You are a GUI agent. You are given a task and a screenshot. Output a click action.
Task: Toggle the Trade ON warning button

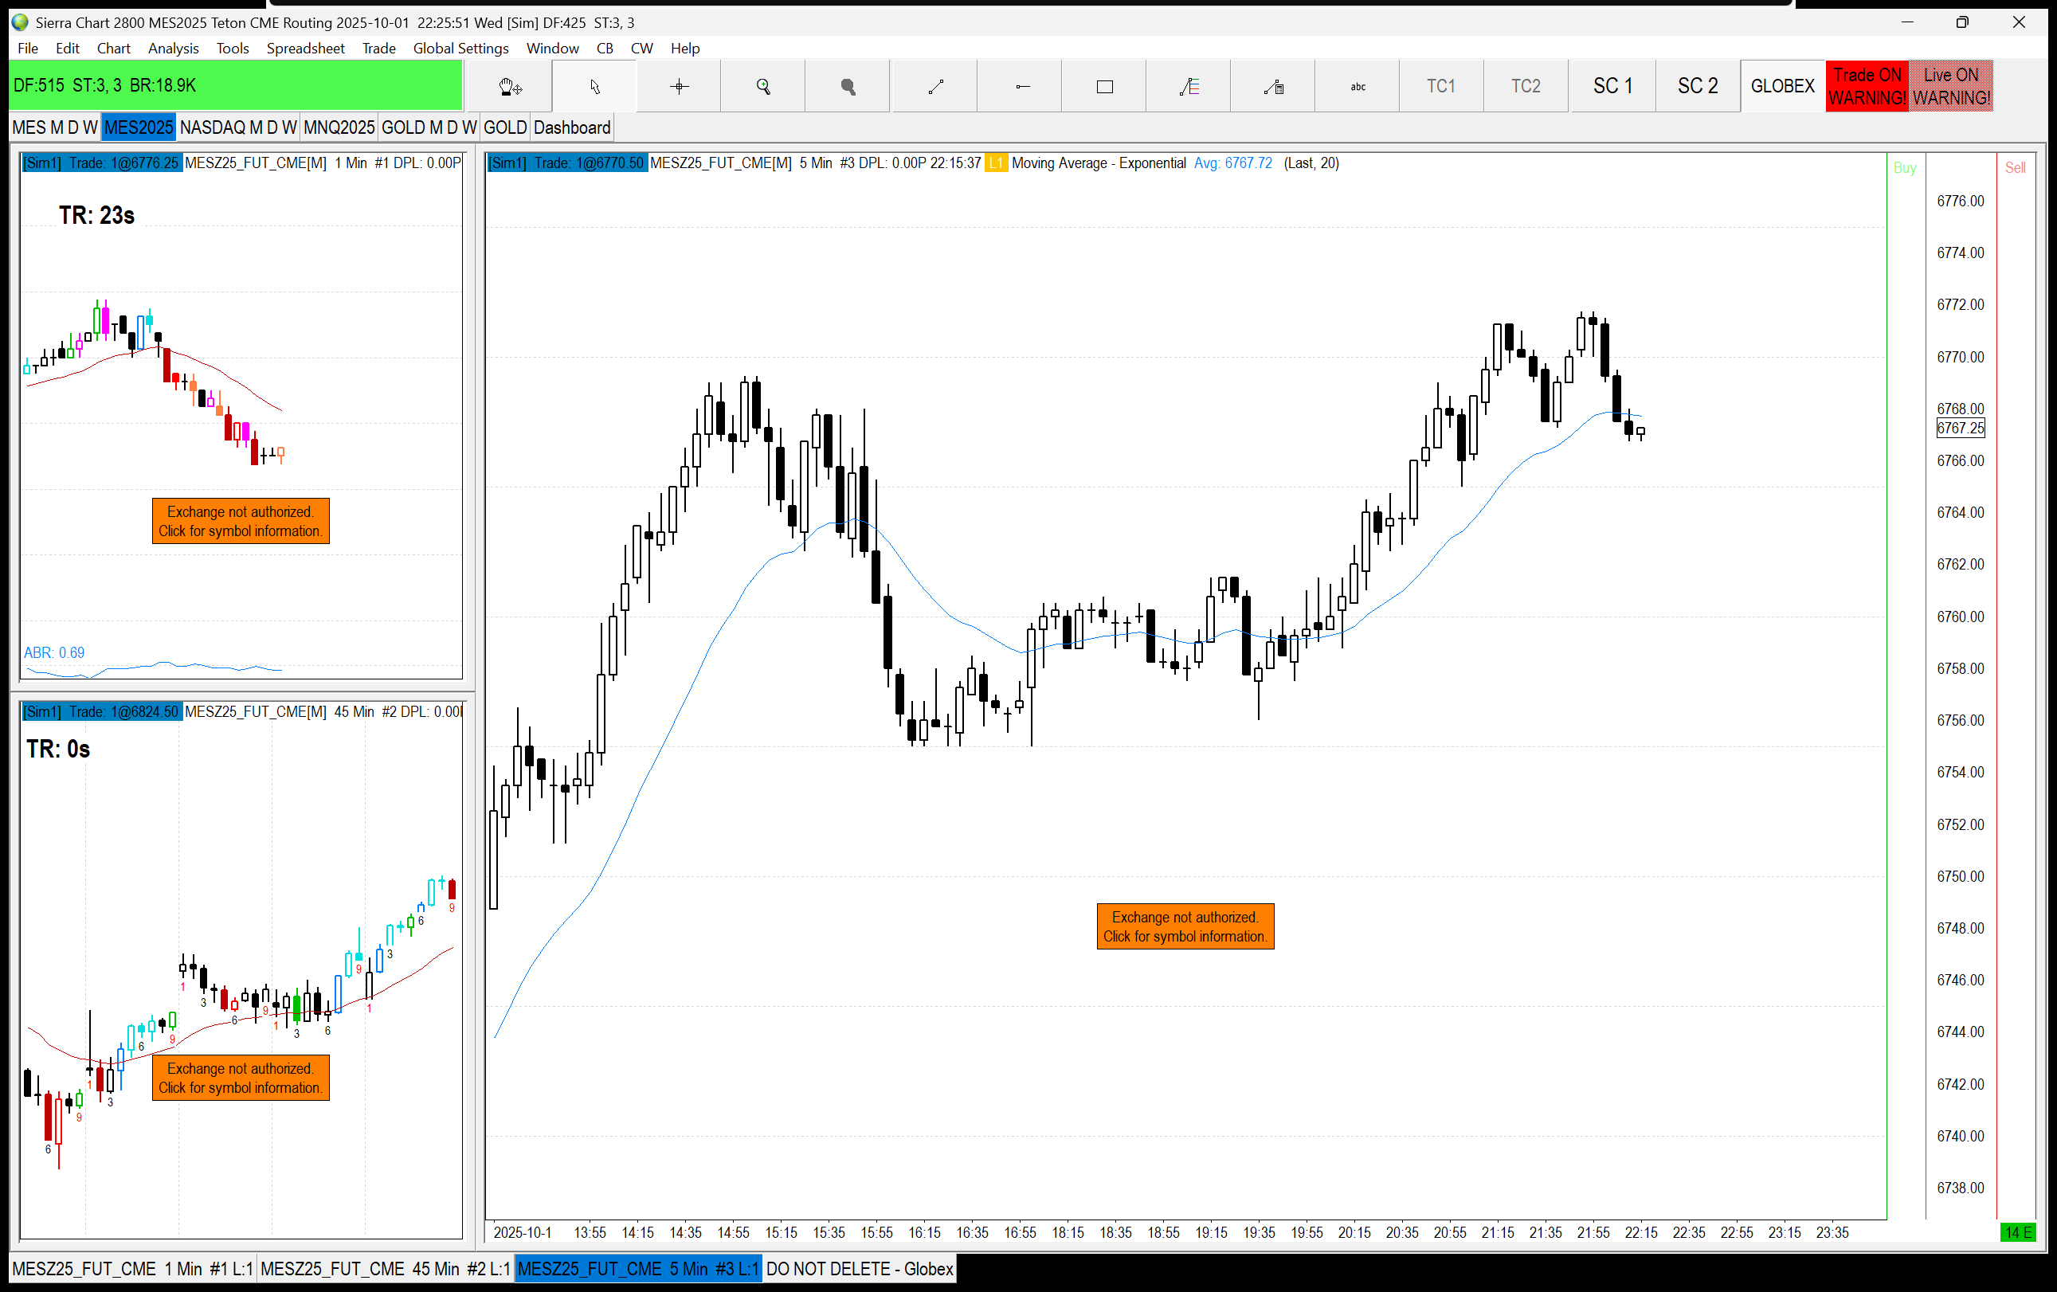pyautogui.click(x=1867, y=86)
